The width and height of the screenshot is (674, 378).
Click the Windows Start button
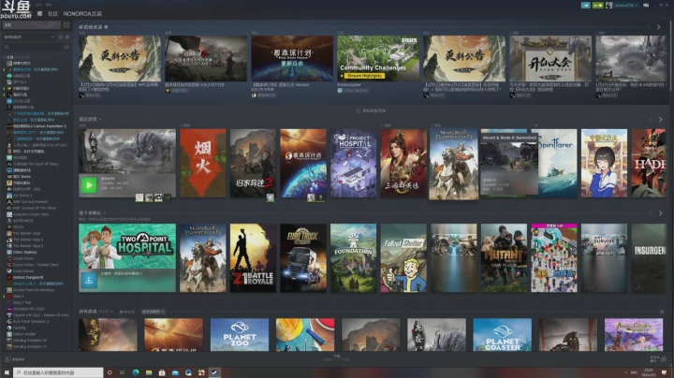pos(7,372)
